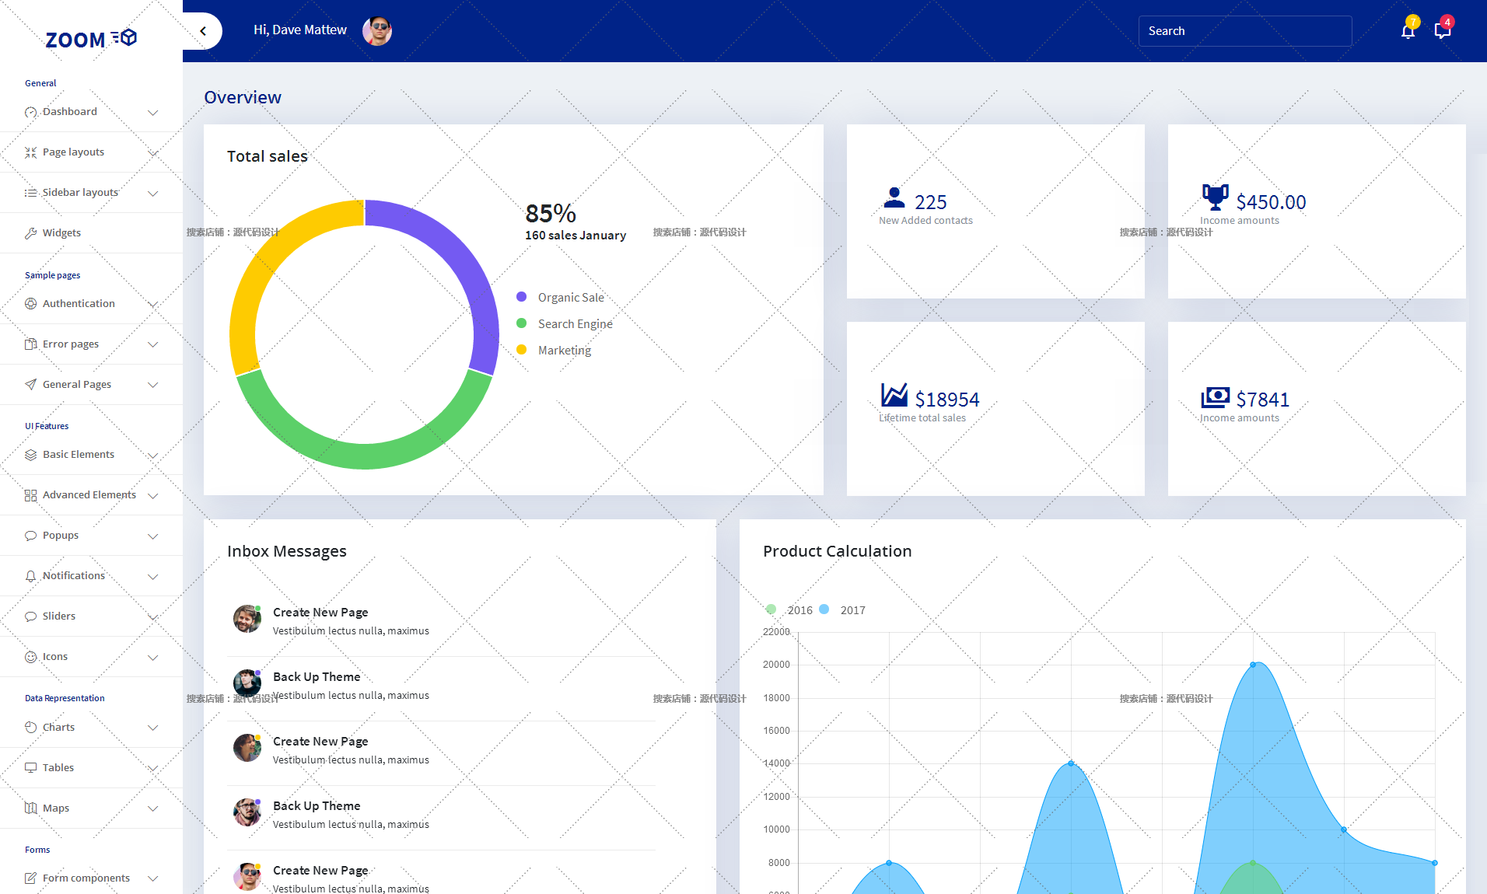Click the money icon beside $7841
Screen dimensions: 1487x894
coord(1215,397)
